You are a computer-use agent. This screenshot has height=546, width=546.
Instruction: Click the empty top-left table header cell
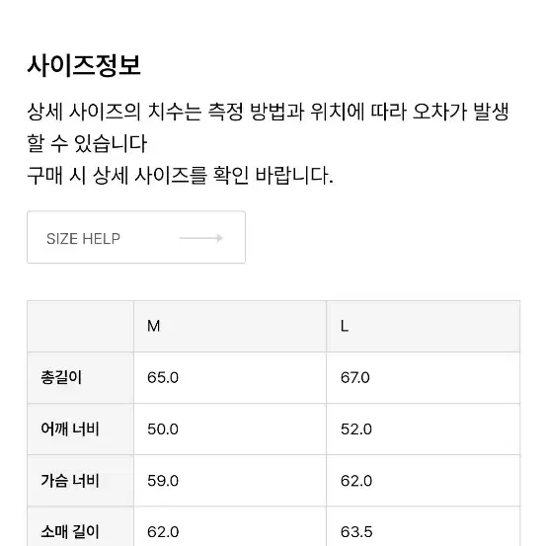[80, 326]
